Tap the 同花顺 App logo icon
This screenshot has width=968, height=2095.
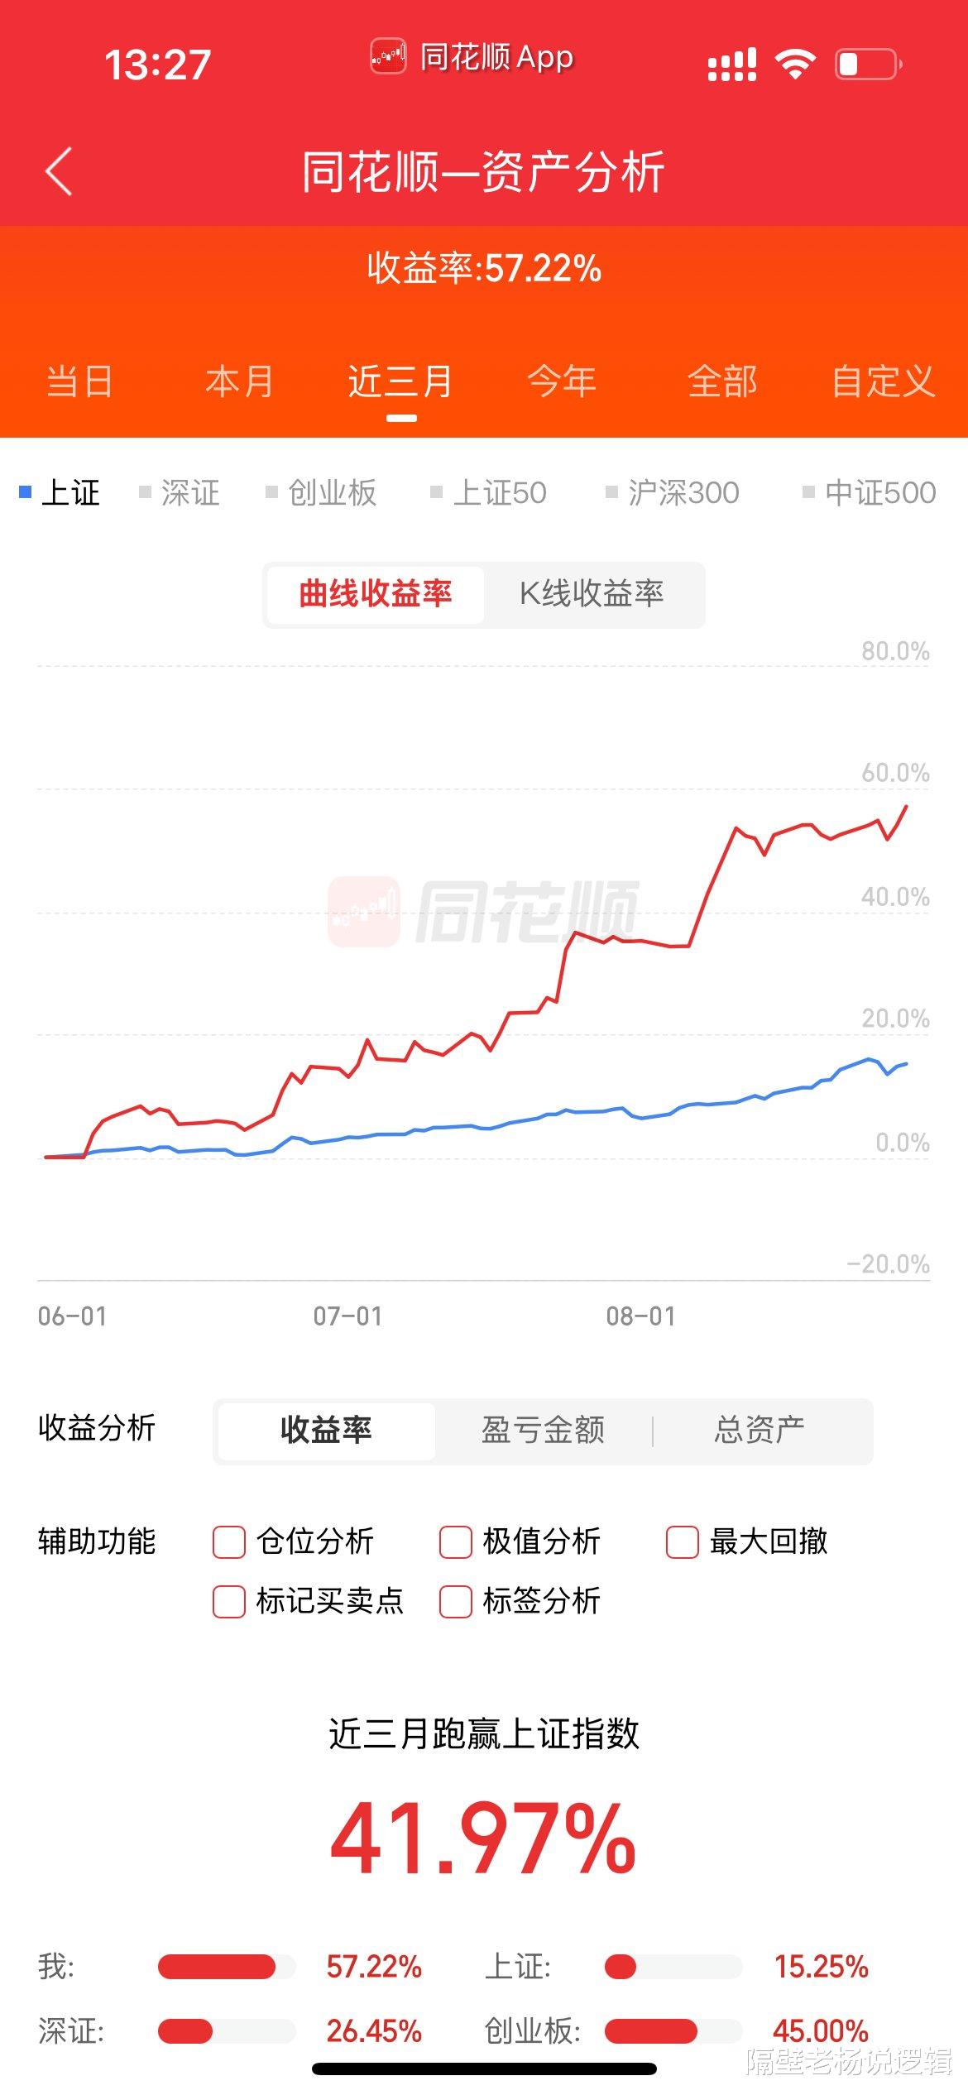[388, 57]
